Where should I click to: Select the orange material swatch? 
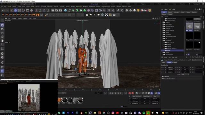60,100
